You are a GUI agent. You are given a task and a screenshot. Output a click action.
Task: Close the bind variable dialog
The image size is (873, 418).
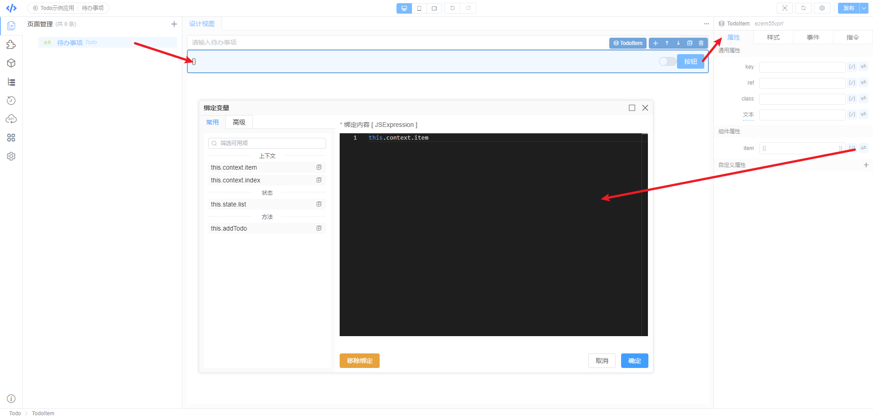645,108
